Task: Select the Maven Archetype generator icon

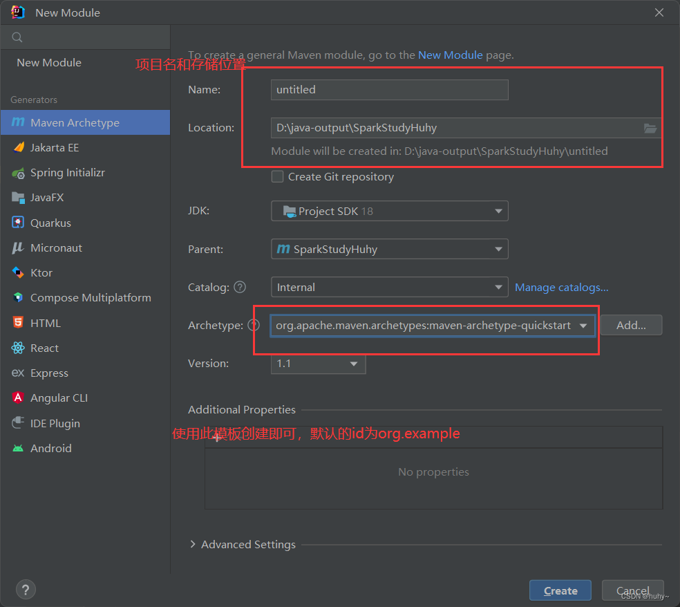Action: pos(18,122)
